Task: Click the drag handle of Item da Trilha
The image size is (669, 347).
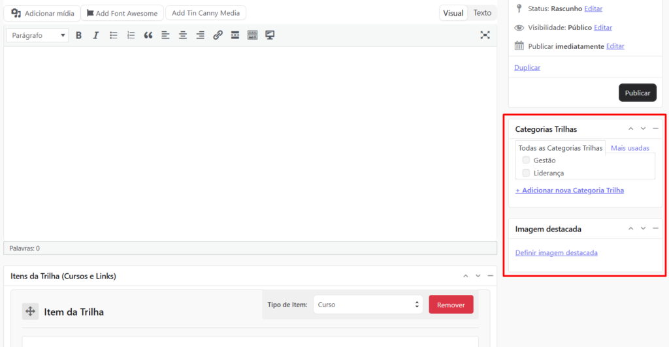Action: coord(30,311)
